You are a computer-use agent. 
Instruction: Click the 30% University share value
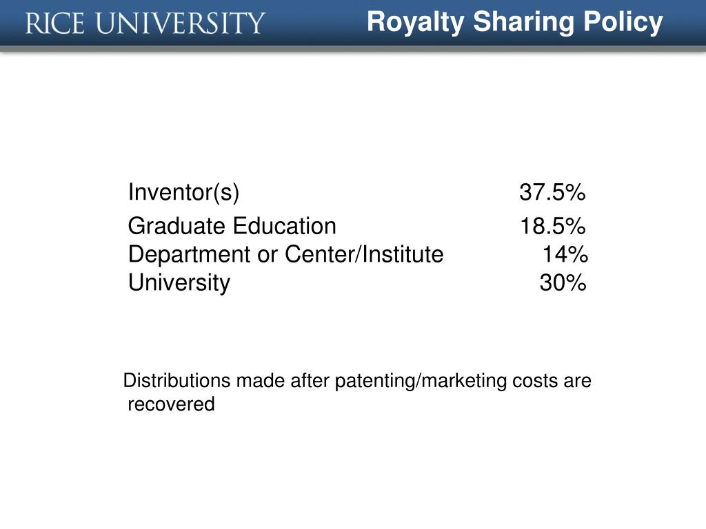tap(563, 282)
